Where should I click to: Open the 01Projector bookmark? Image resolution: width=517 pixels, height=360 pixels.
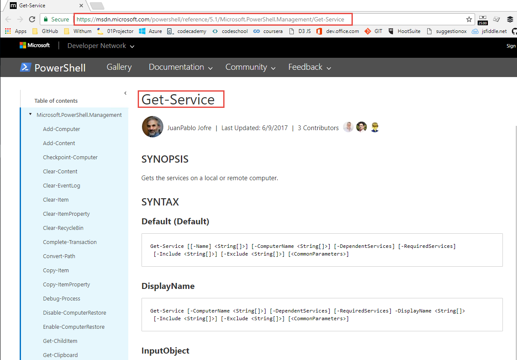tap(115, 31)
